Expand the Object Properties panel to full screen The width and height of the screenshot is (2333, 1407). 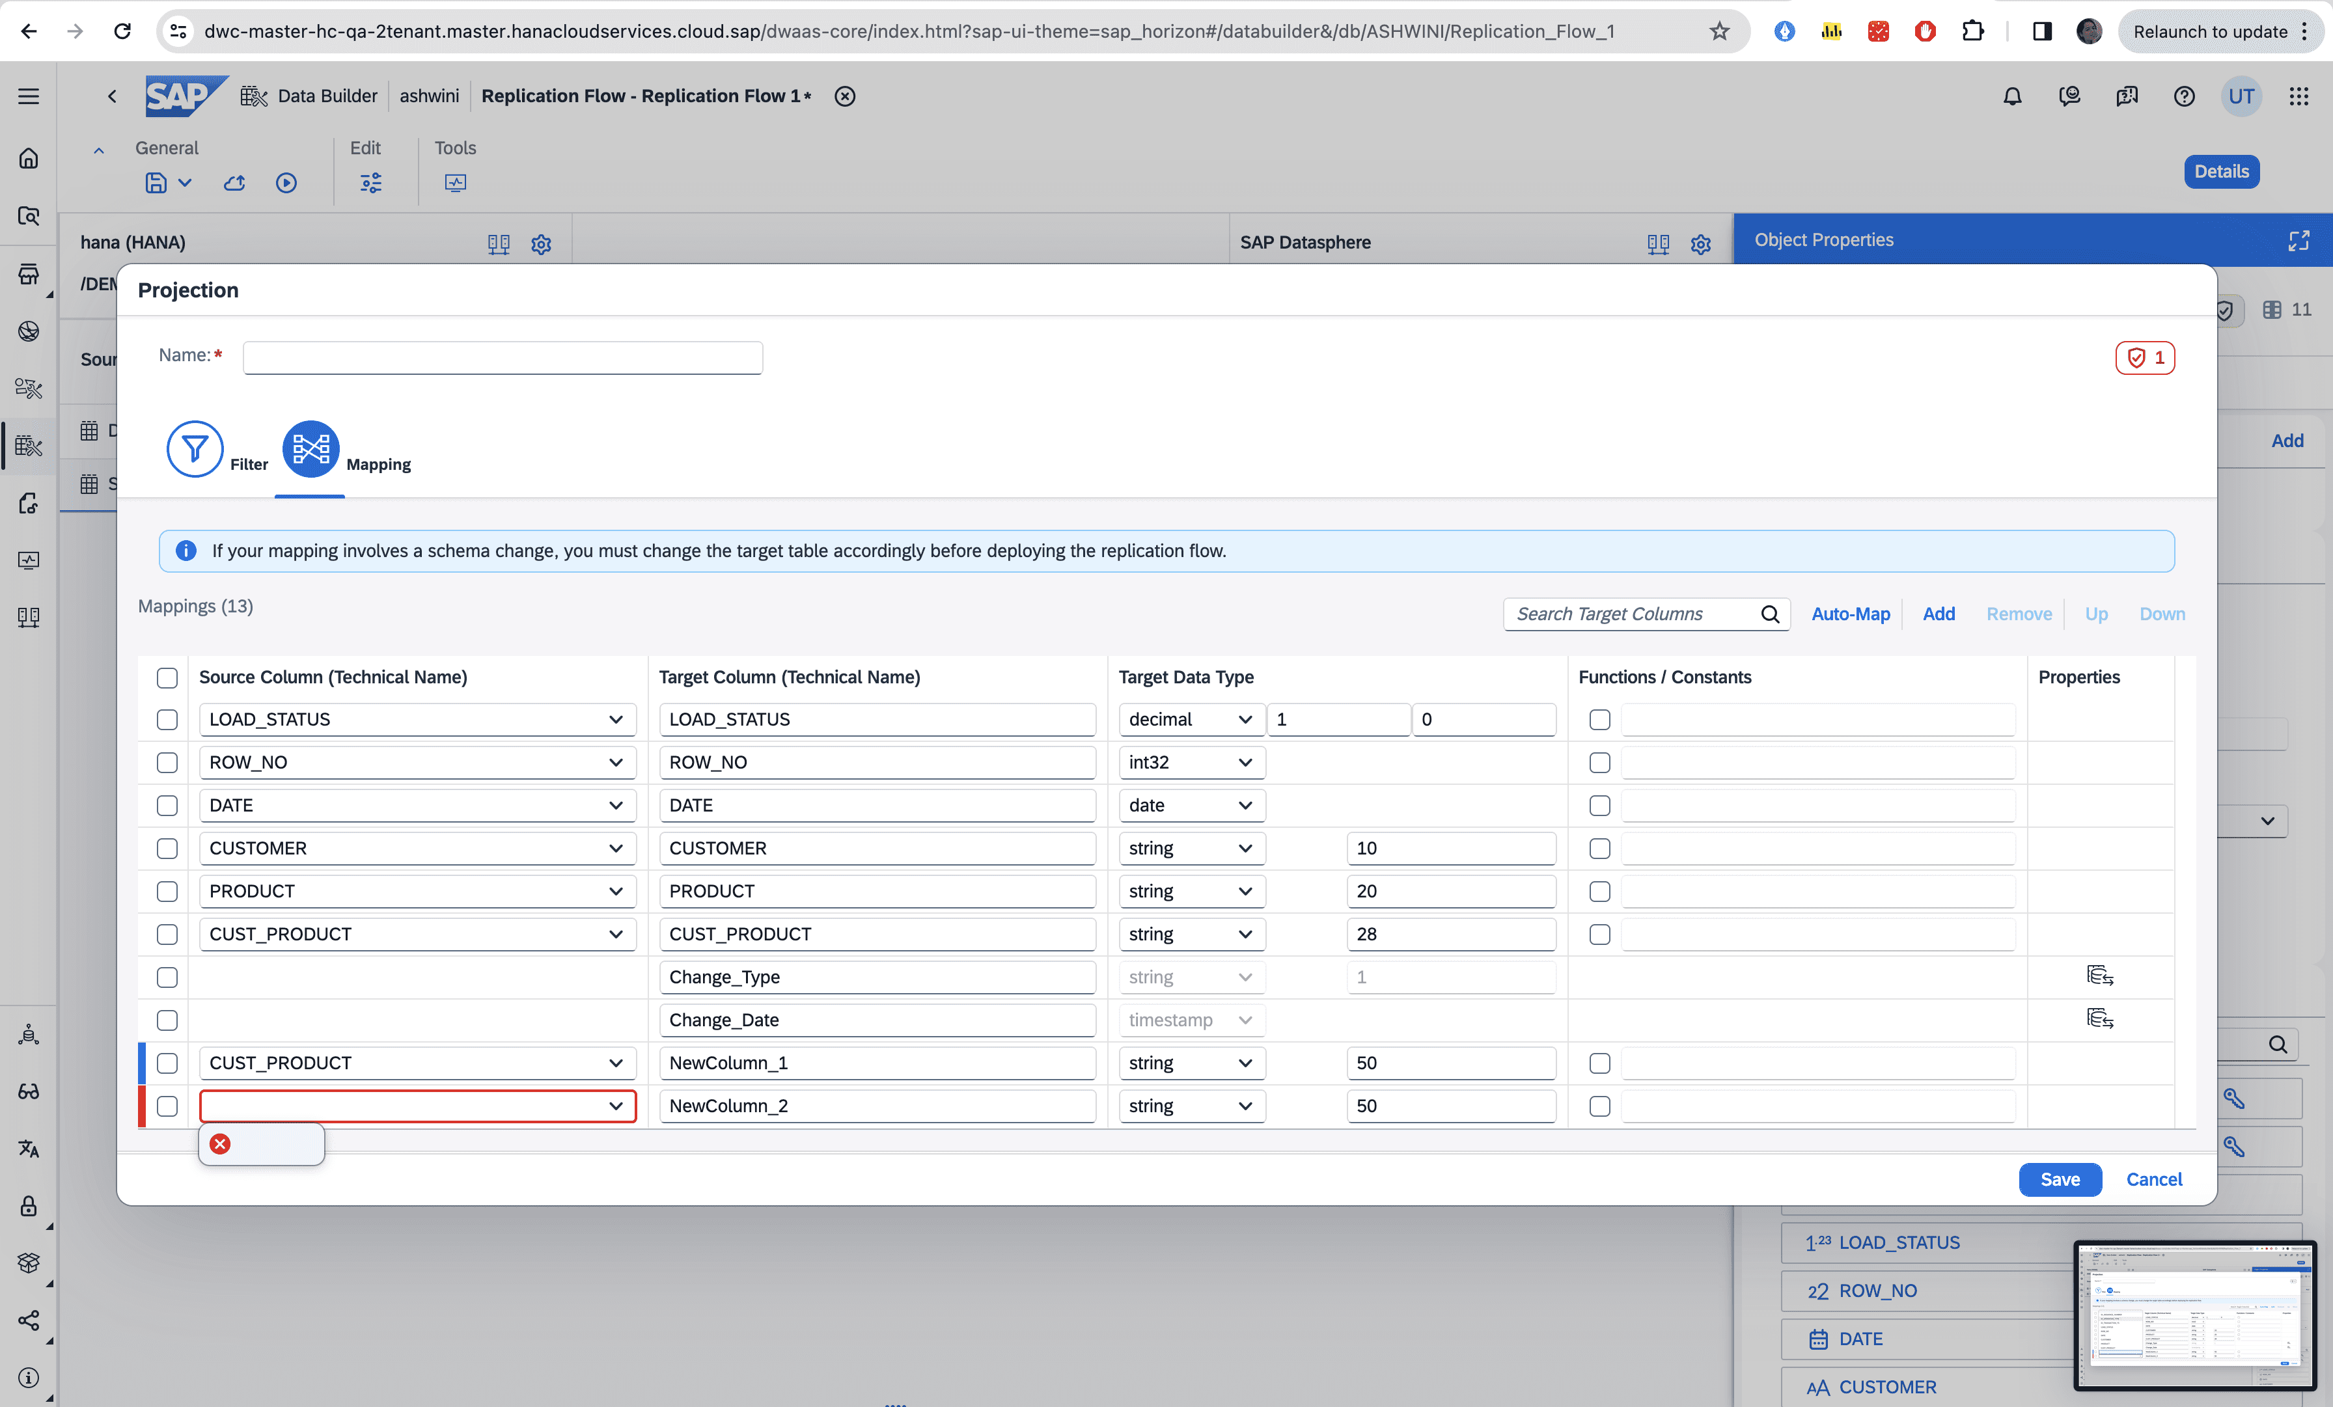point(2298,241)
